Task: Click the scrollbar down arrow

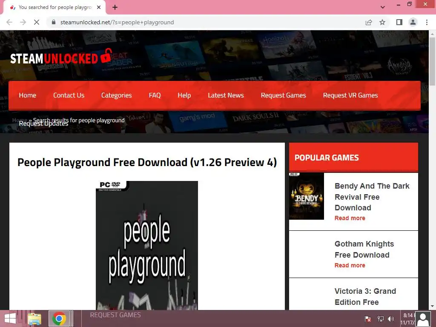Action: click(x=432, y=306)
